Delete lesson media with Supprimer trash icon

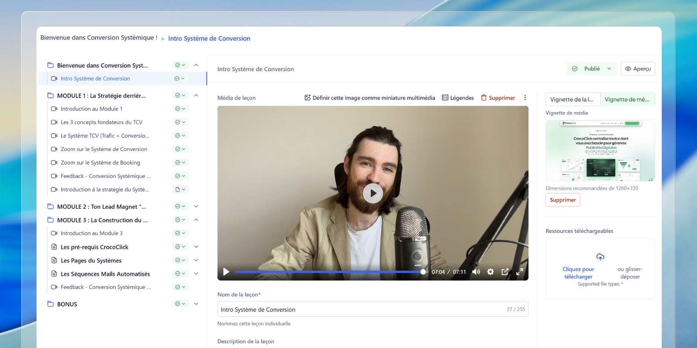tap(498, 98)
